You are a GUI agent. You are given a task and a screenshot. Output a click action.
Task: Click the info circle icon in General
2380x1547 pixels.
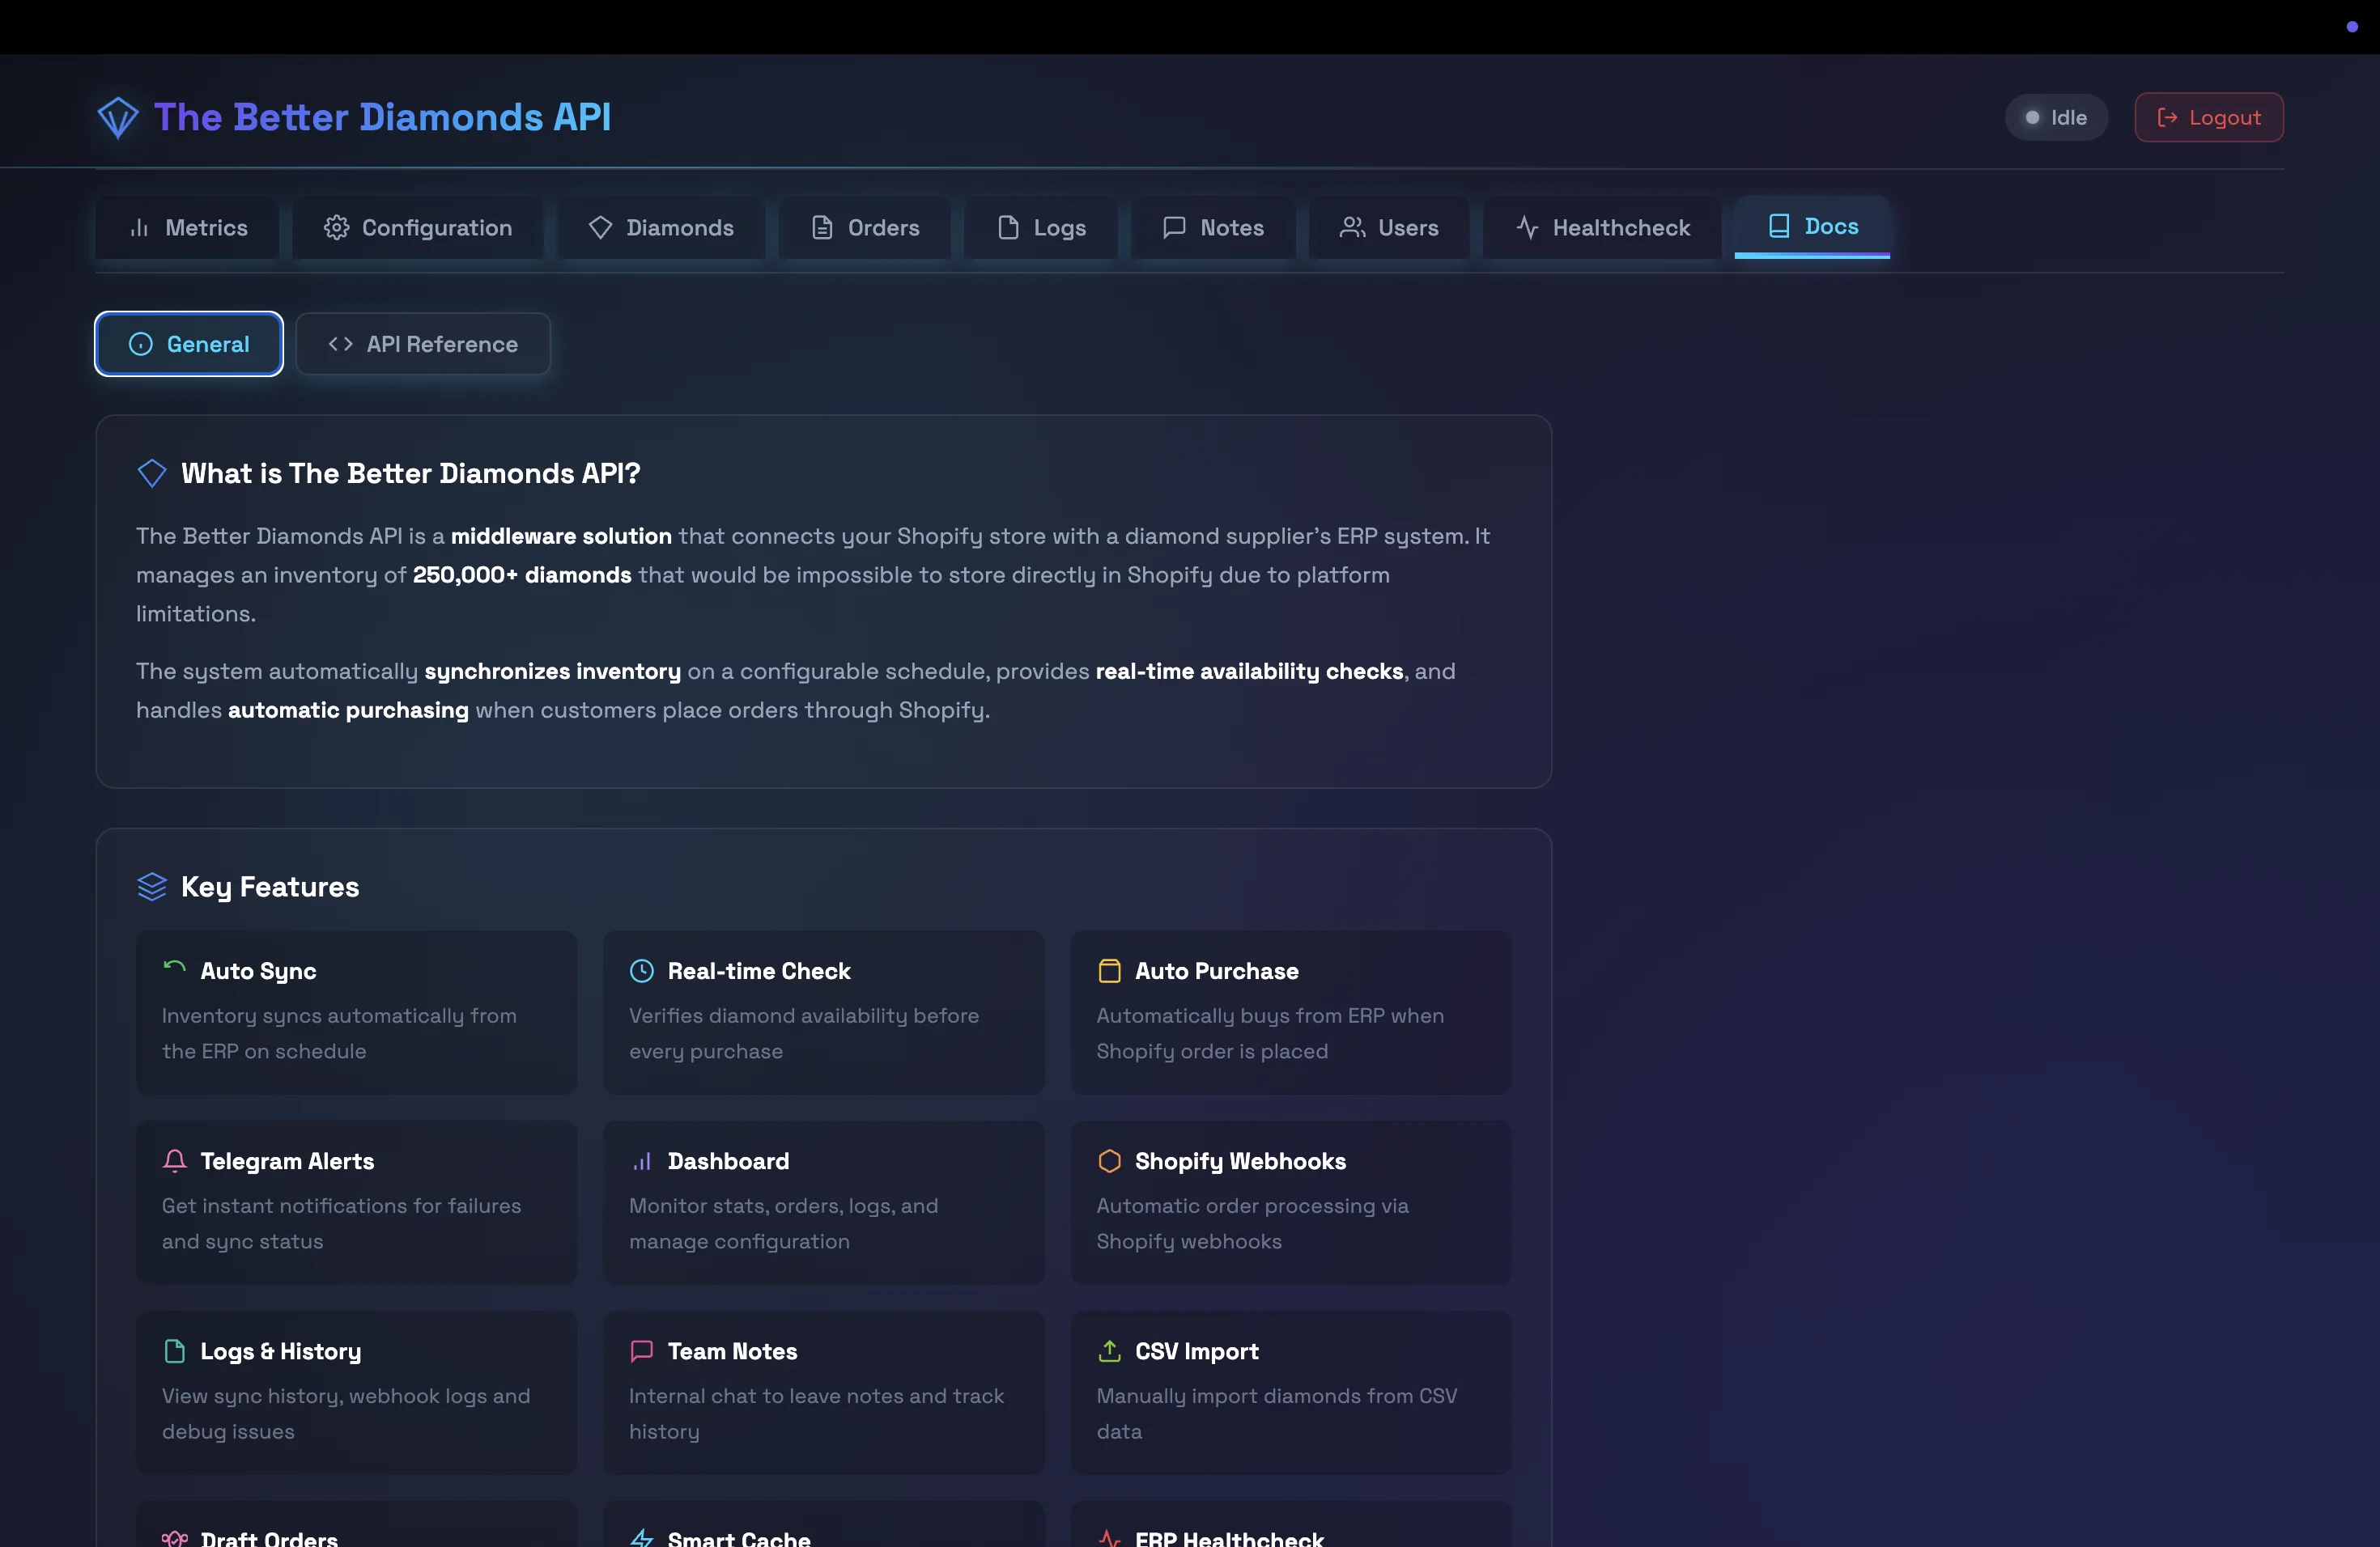point(141,344)
